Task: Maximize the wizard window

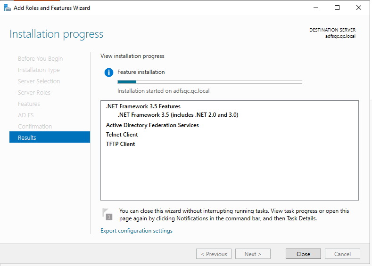Action: click(337, 8)
